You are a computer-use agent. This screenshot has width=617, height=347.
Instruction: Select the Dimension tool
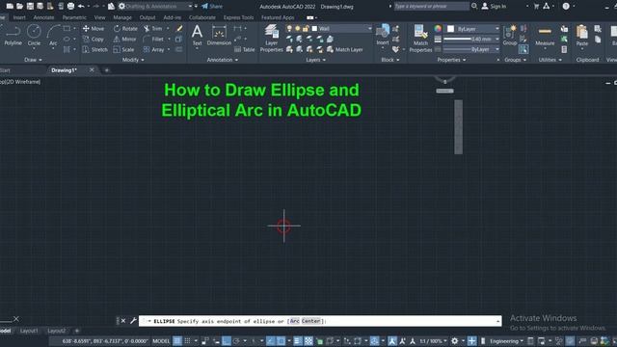pyautogui.click(x=219, y=36)
